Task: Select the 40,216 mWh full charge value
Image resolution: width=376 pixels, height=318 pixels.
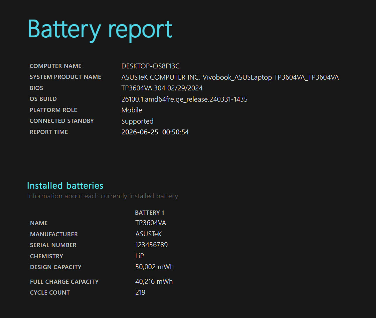Action: click(154, 281)
